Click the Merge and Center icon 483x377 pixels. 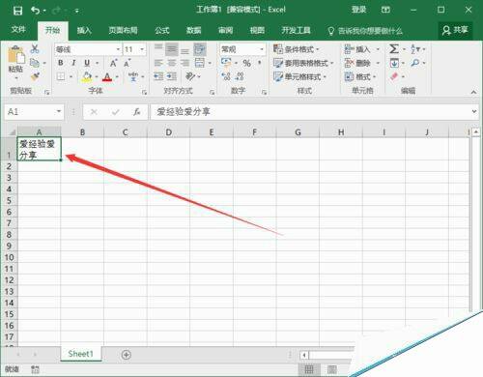200,63
